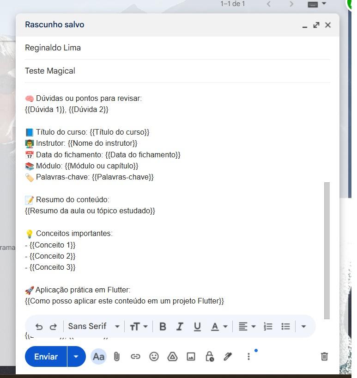The image size is (357, 378).
Task: Toggle bold formatting
Action: point(163,327)
